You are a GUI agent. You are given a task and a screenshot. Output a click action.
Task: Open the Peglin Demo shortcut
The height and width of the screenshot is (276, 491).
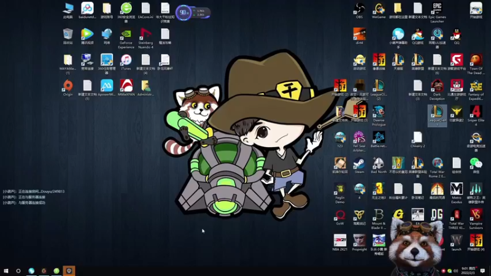[x=340, y=193]
